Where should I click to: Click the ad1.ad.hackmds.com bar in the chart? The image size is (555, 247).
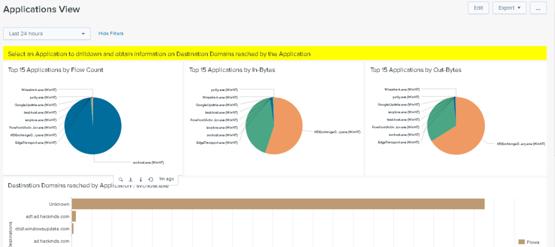point(74,216)
